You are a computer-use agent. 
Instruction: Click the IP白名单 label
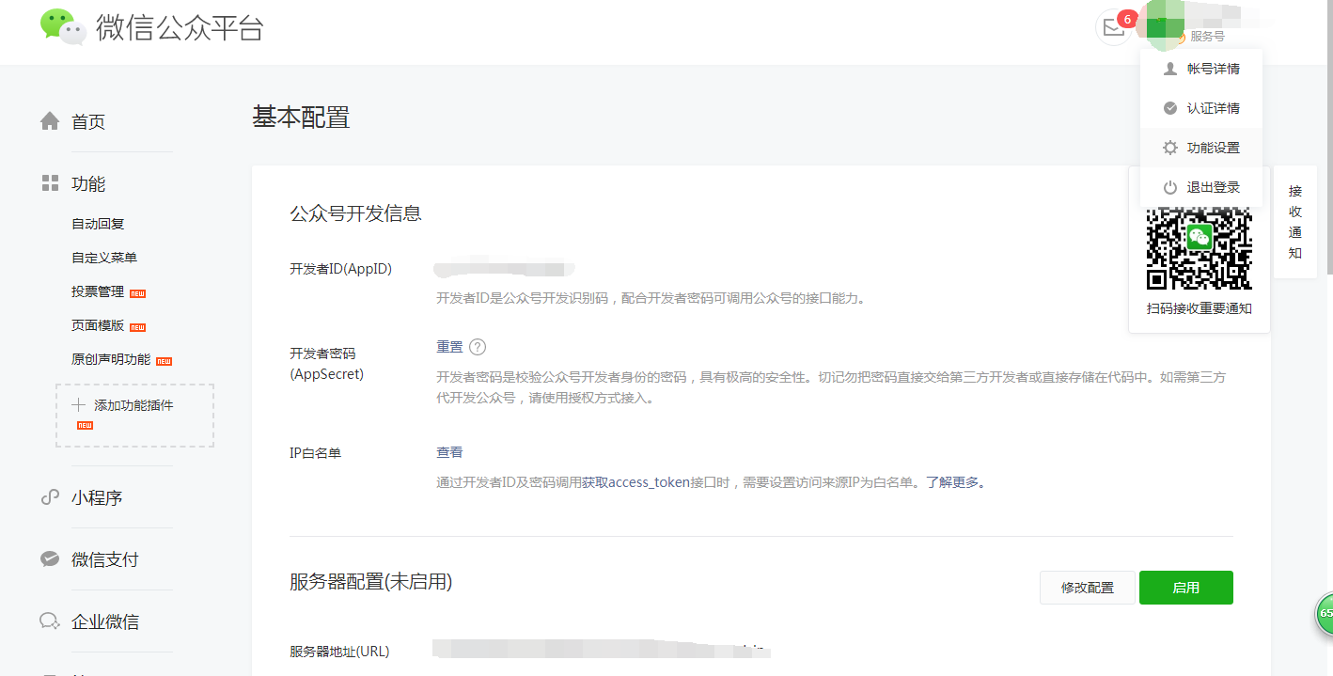coord(315,453)
